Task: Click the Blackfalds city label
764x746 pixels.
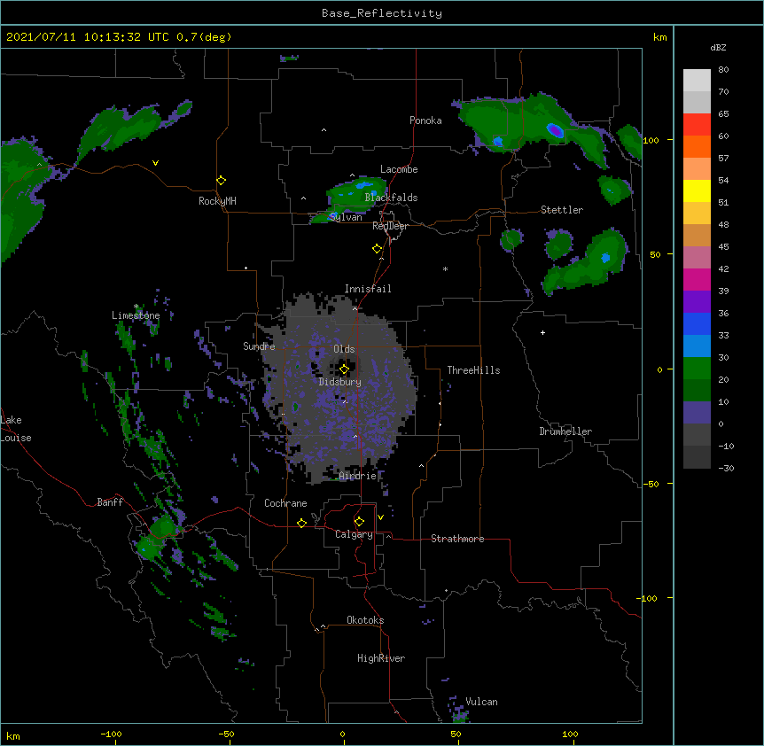Action: click(x=391, y=198)
